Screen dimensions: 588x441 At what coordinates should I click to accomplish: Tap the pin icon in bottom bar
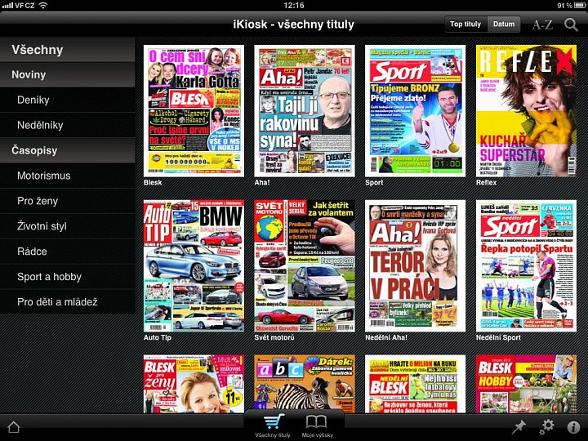(x=519, y=427)
